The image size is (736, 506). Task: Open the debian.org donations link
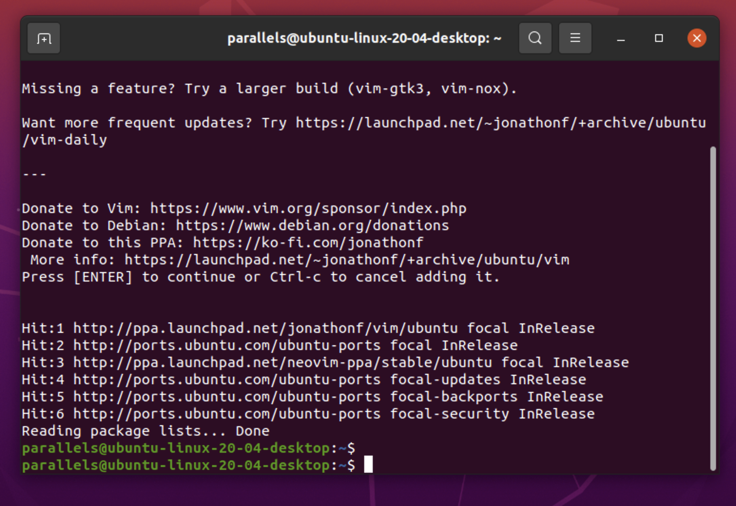pyautogui.click(x=312, y=225)
